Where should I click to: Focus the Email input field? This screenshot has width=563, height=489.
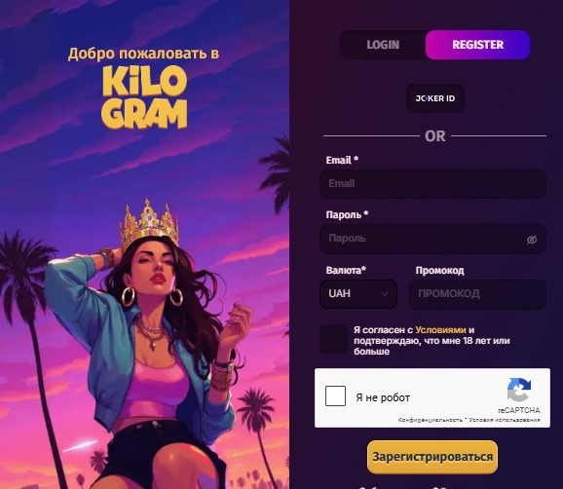pyautogui.click(x=433, y=184)
